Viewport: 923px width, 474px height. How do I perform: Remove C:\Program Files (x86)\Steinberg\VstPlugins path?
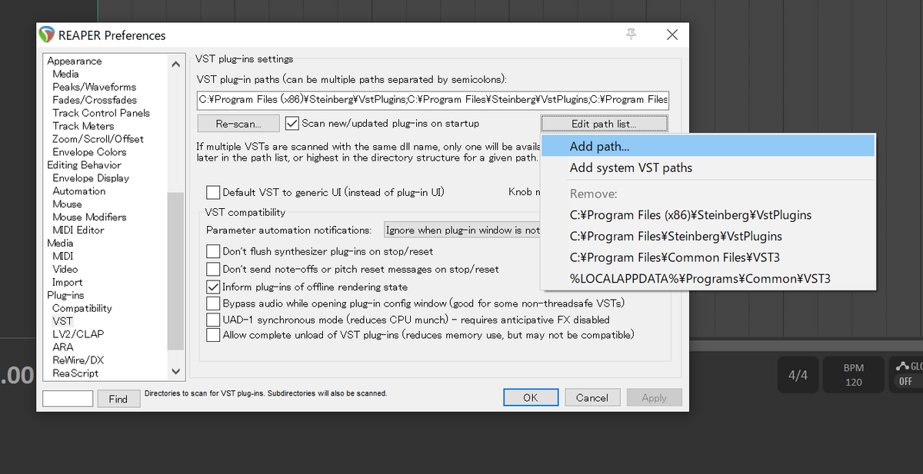[x=708, y=215]
